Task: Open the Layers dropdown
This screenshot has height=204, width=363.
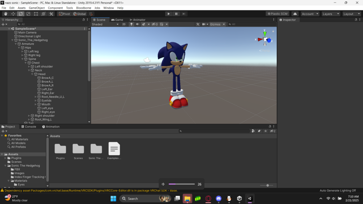Action: [331, 14]
